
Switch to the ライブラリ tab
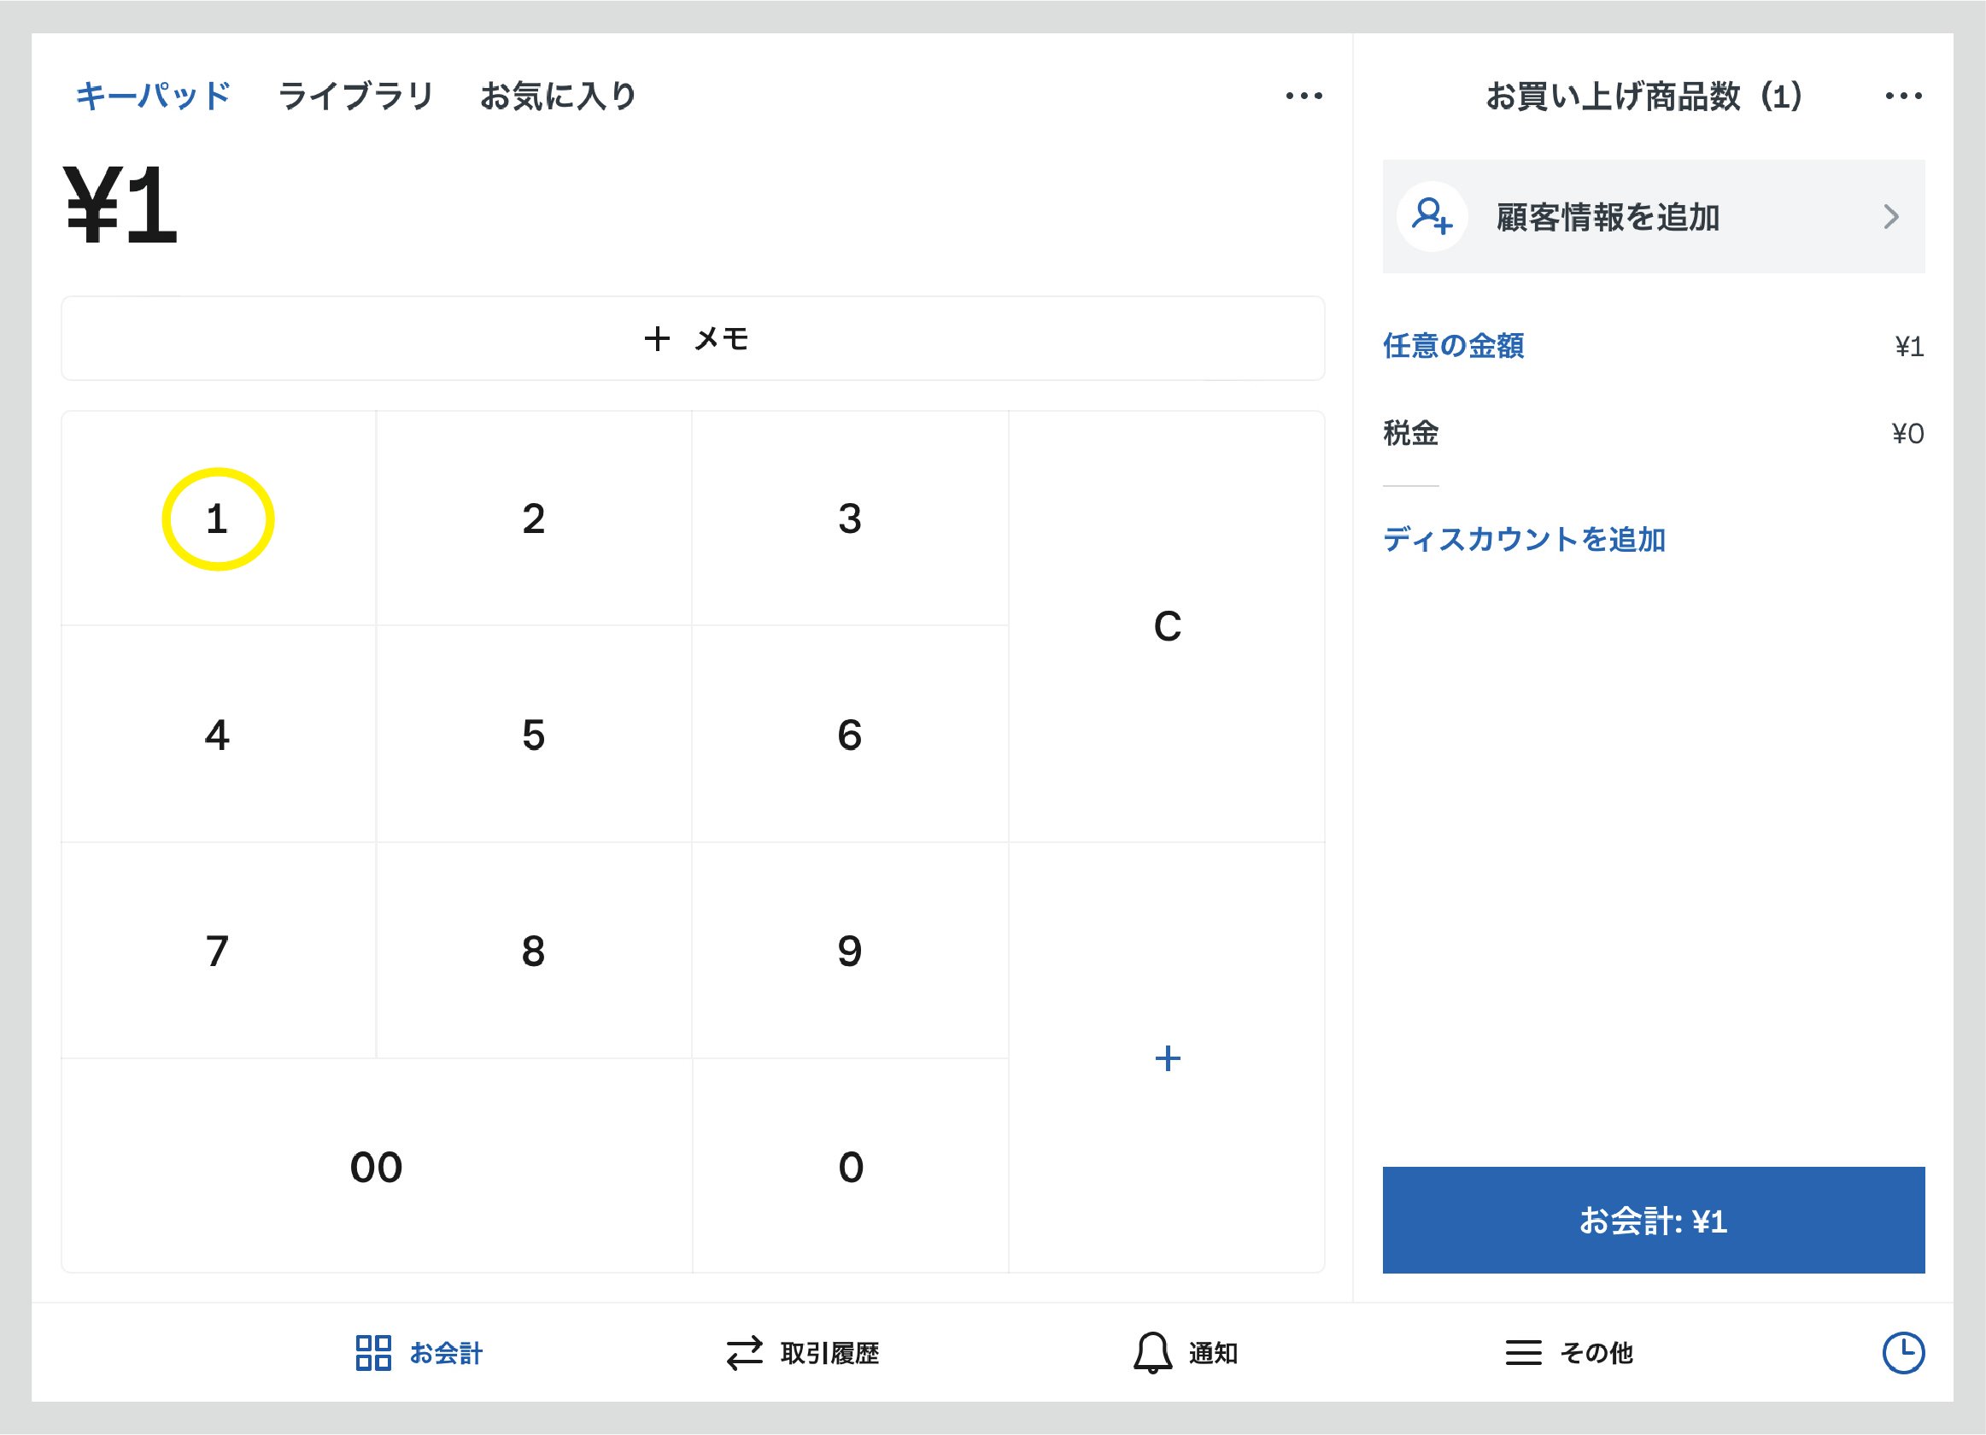pyautogui.click(x=355, y=97)
